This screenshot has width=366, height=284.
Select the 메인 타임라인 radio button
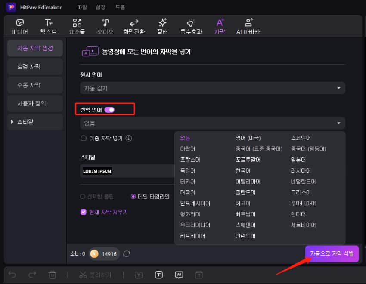click(x=133, y=197)
